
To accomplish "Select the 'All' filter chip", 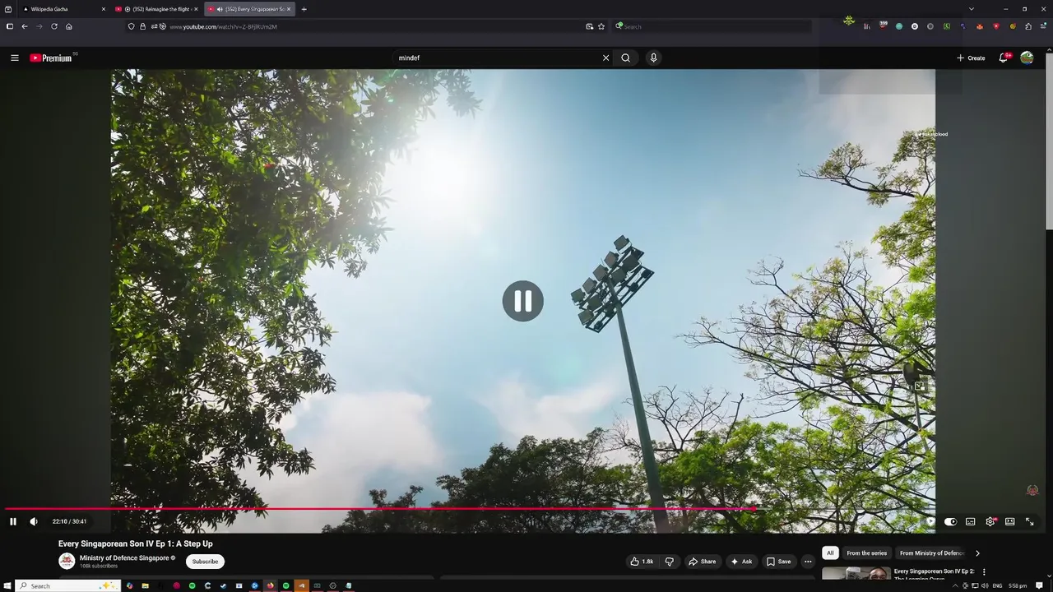I will tap(830, 553).
